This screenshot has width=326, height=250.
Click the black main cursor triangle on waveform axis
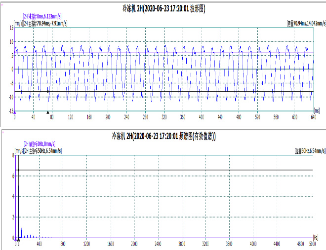point(48,112)
